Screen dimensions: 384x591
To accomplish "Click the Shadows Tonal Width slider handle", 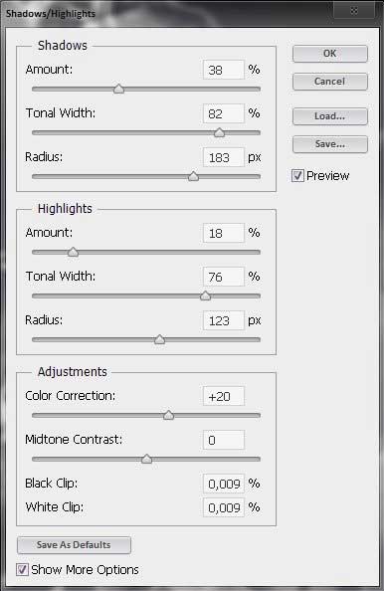I will pos(219,132).
